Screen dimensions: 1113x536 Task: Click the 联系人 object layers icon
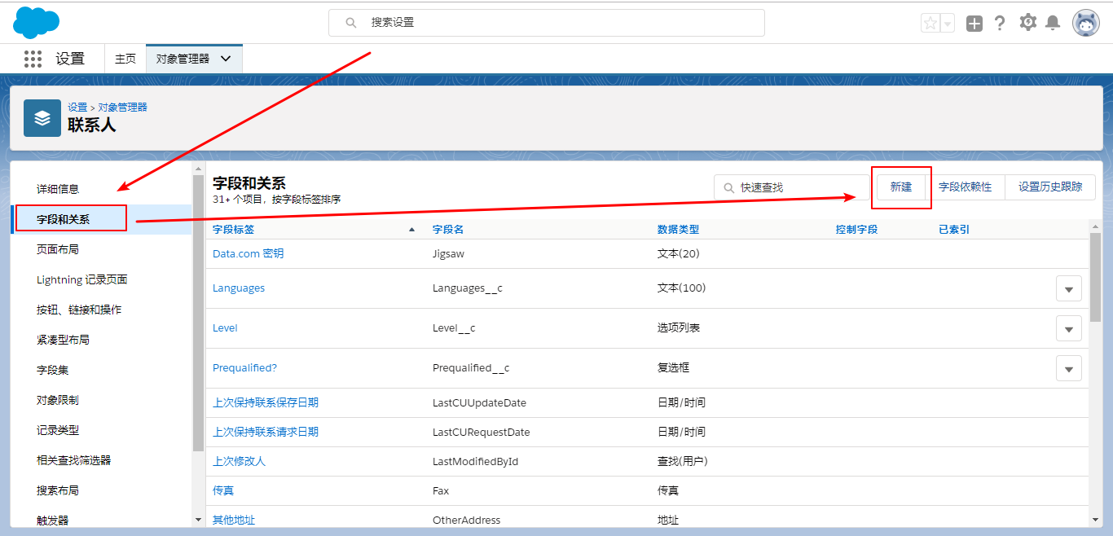[x=42, y=118]
